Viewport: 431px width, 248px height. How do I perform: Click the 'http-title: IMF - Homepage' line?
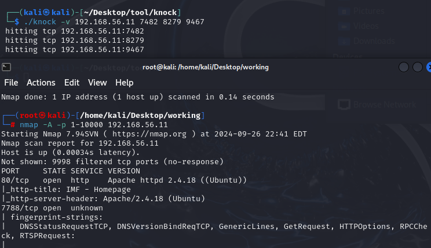click(66, 190)
